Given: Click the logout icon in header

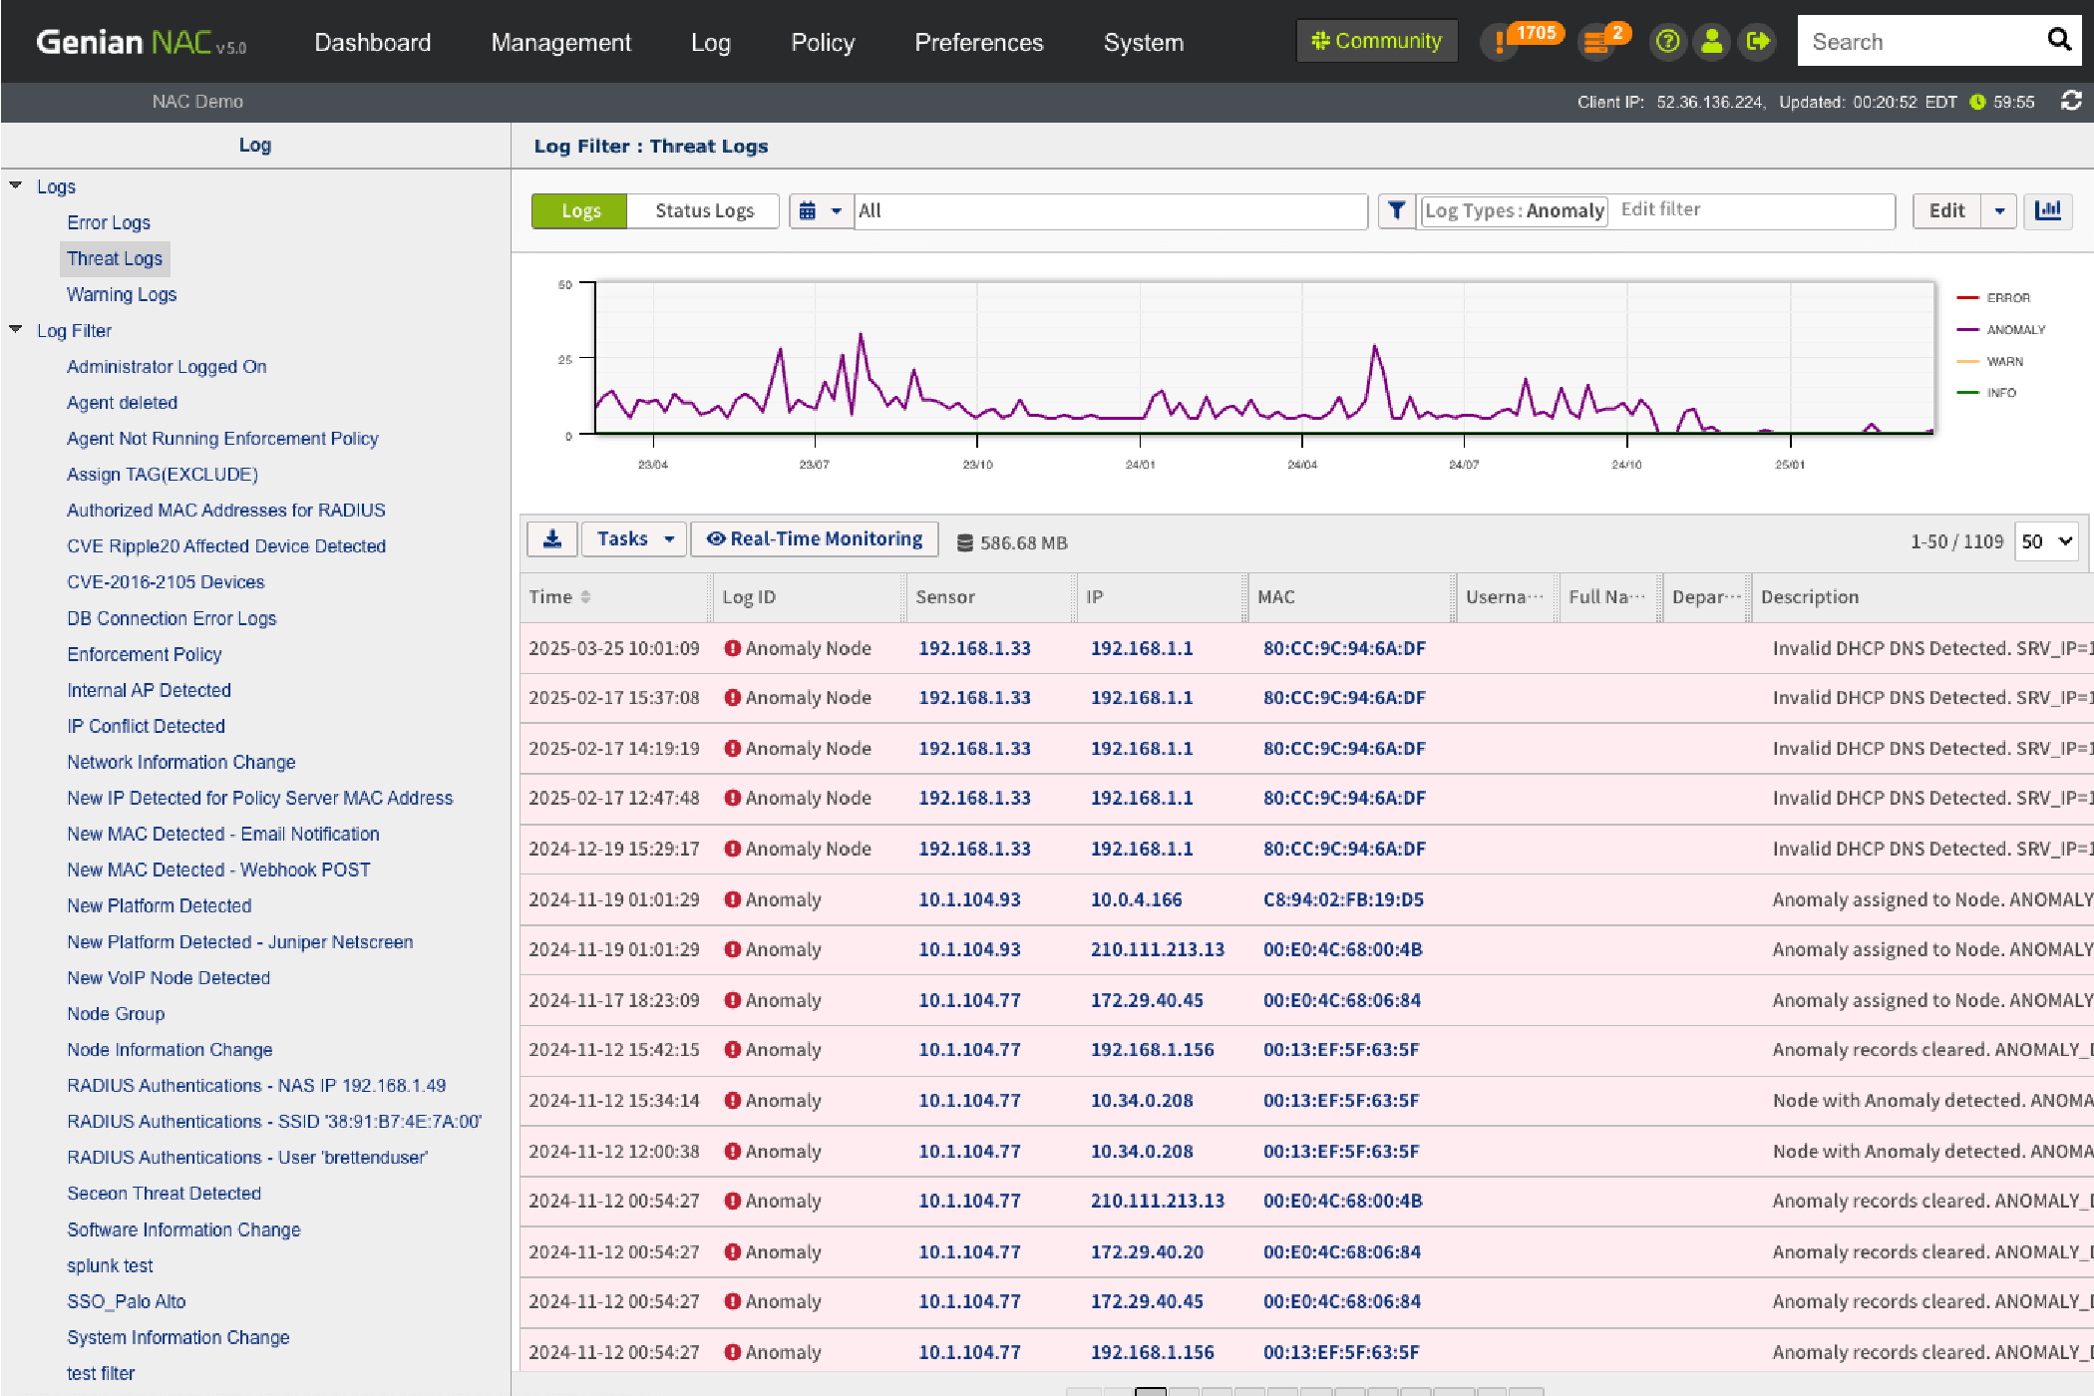Looking at the screenshot, I should point(1757,42).
